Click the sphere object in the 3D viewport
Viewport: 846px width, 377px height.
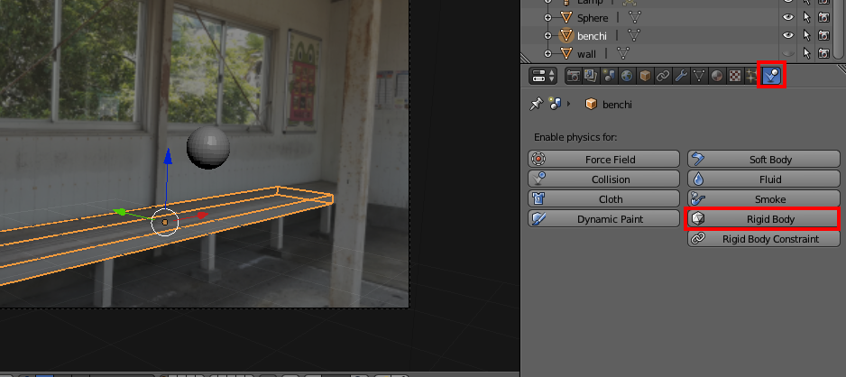[208, 147]
